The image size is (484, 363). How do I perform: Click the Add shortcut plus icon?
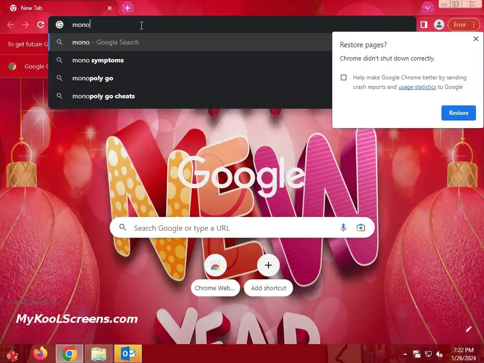[x=268, y=265]
